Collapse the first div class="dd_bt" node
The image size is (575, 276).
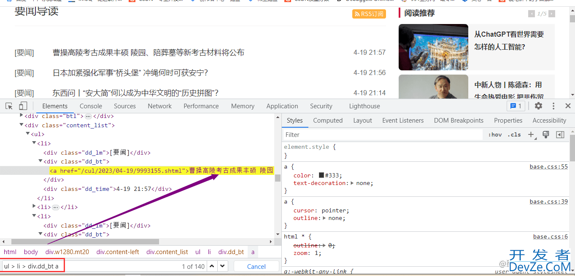pos(40,161)
